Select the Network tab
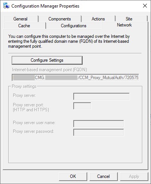The width and height of the screenshot is (151, 184). click(125, 25)
